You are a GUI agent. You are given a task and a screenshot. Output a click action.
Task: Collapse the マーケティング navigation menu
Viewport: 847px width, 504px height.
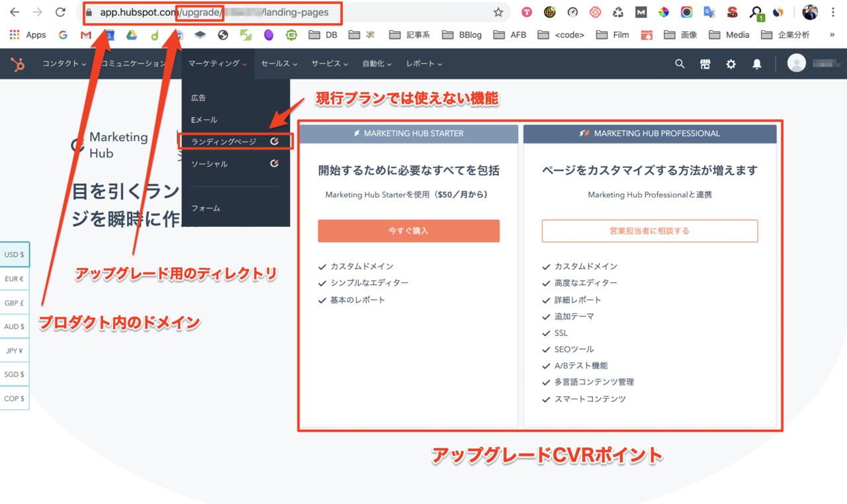[218, 64]
